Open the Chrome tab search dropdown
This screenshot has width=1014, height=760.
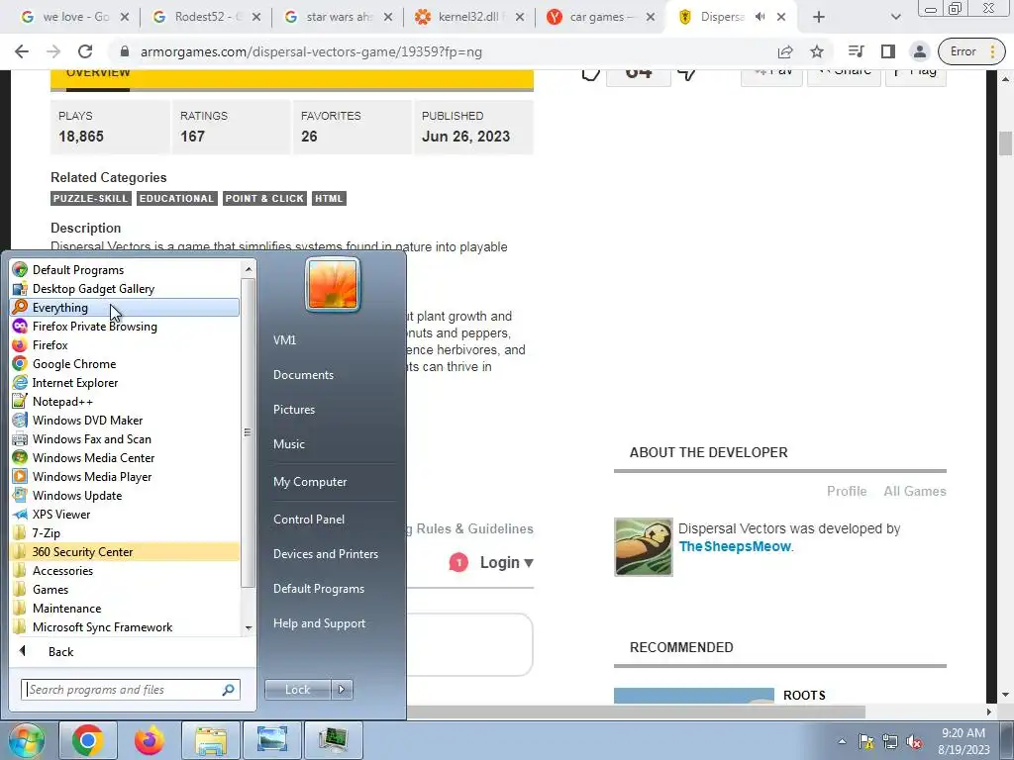(895, 18)
